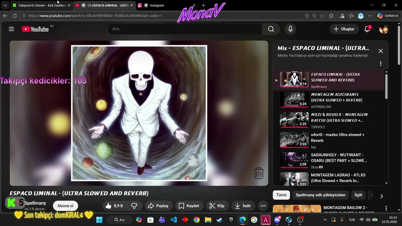Subscribe with Abone ol button
The width and height of the screenshot is (402, 226).
(x=65, y=206)
